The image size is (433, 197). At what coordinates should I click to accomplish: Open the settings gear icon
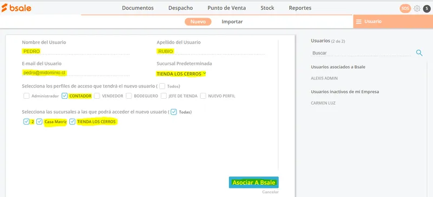click(x=417, y=9)
